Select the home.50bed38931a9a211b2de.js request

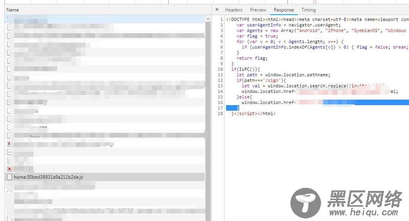[x=105, y=177]
